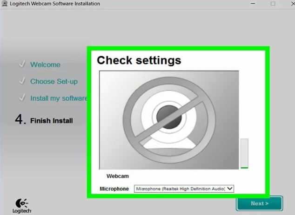This screenshot has height=215, width=295.
Task: Click the Logitech Webcam Software Installation title
Action: 55,4
